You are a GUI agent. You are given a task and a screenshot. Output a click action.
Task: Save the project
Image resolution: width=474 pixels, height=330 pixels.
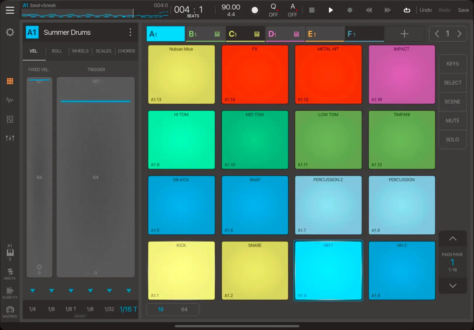[x=463, y=10]
